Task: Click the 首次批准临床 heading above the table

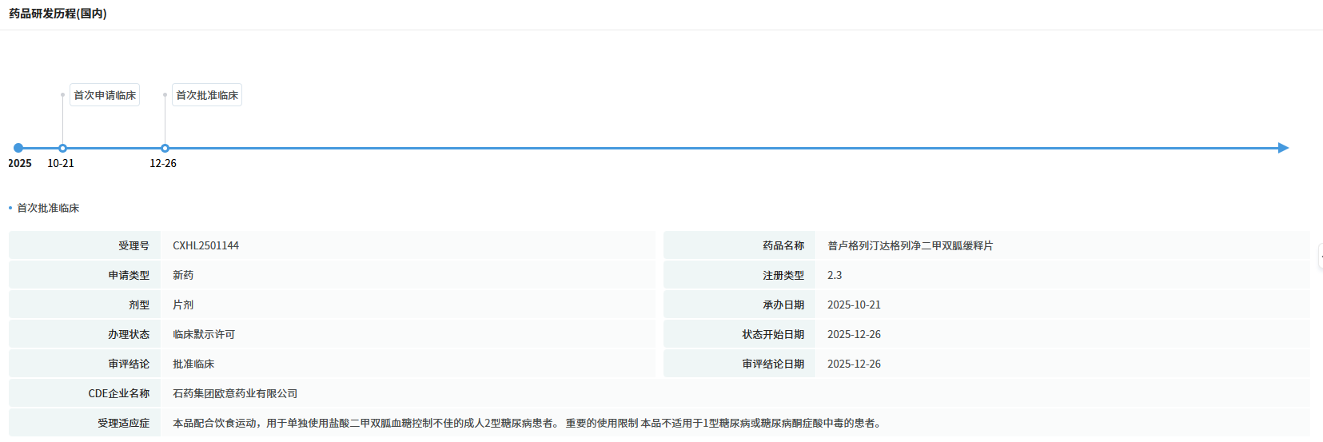Action: (x=48, y=208)
